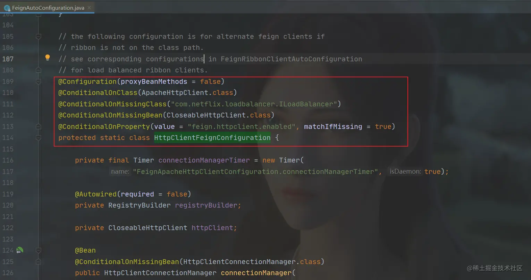Toggle the fold marker at line 124
531x280 pixels.
coord(39,250)
